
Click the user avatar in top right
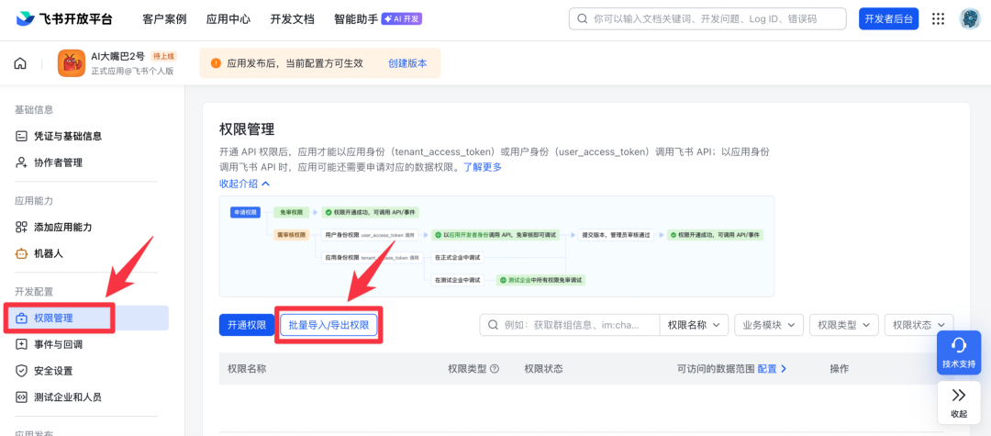[969, 18]
